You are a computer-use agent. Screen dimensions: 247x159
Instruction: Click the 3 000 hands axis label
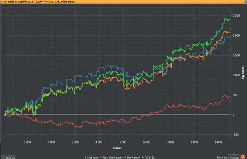pyautogui.click(x=75, y=142)
